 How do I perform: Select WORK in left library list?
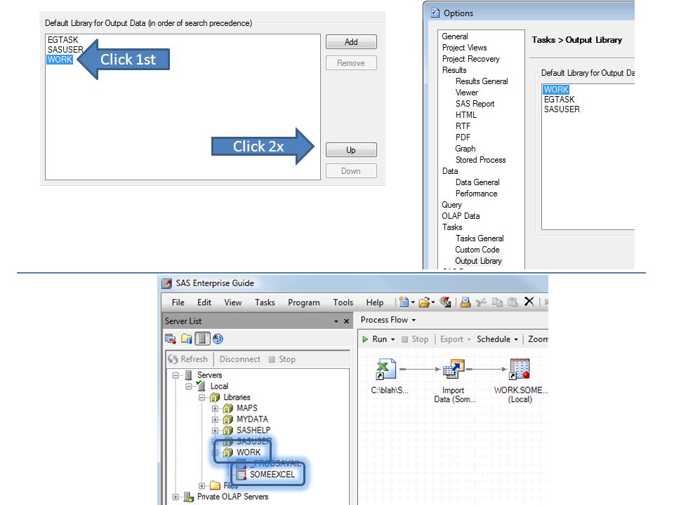click(x=60, y=59)
